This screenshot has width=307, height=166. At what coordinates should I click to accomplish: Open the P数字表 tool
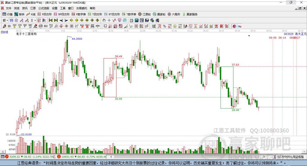[79, 14]
